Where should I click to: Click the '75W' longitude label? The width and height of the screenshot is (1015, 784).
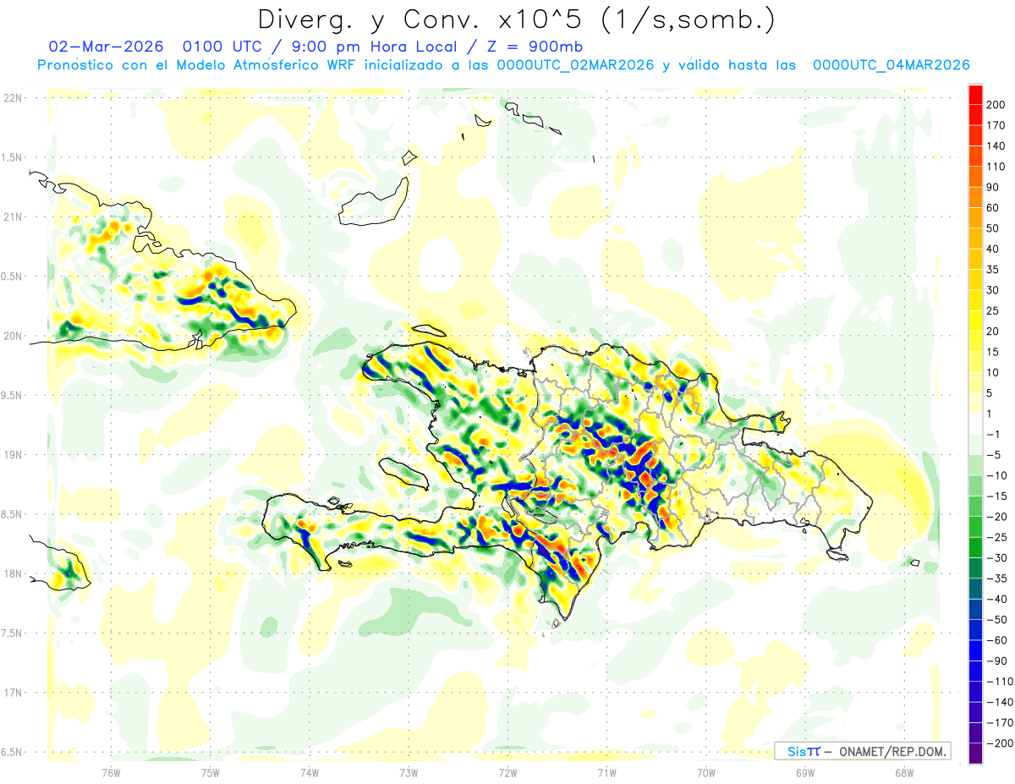coord(210,772)
